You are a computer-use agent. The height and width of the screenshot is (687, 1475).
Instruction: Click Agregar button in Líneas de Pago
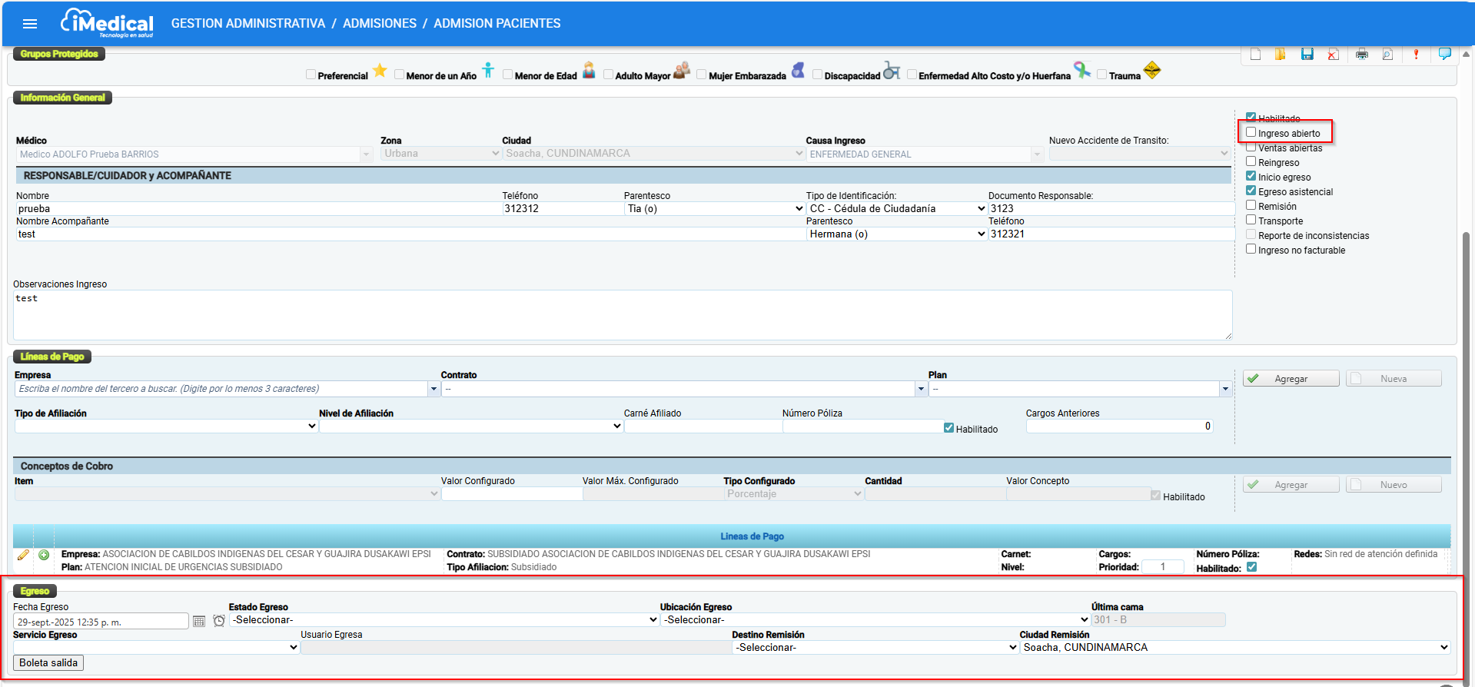[x=1290, y=379]
